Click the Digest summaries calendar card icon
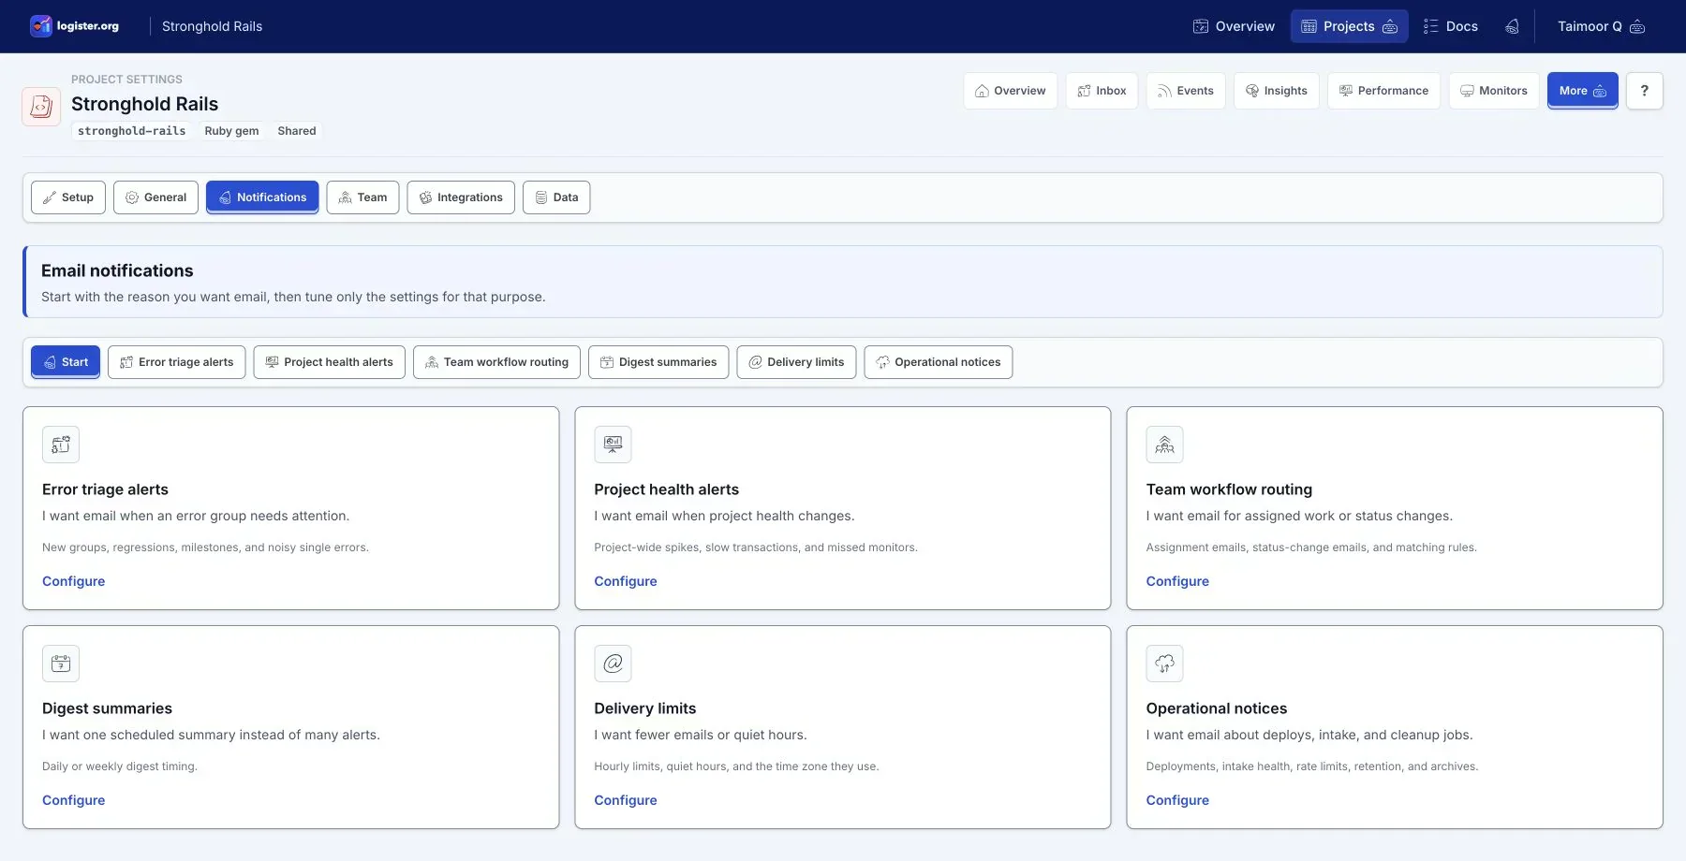This screenshot has height=861, width=1686. [x=61, y=664]
